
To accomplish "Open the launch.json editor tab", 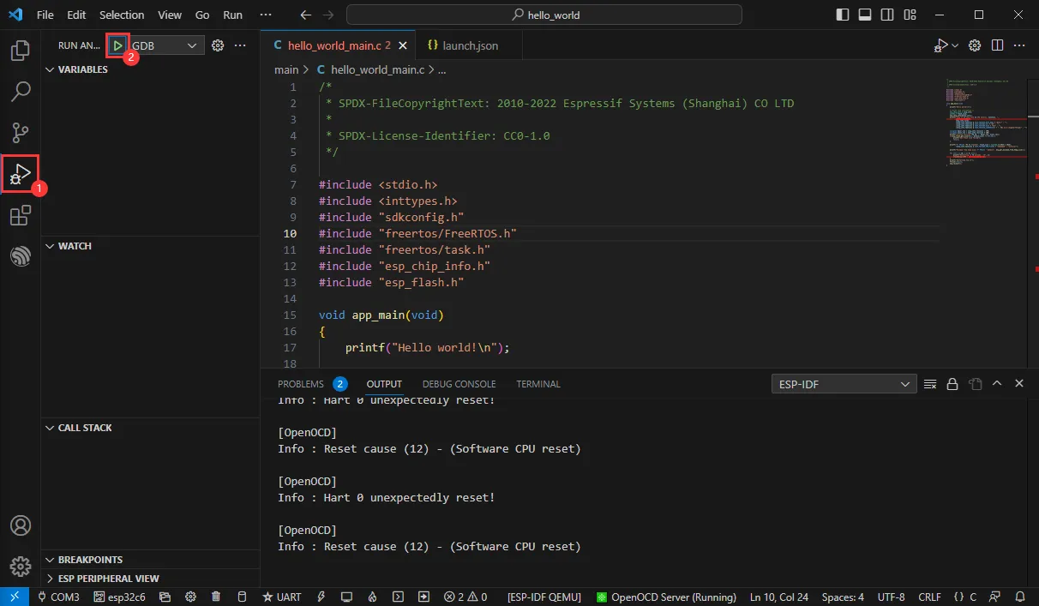I will click(462, 45).
